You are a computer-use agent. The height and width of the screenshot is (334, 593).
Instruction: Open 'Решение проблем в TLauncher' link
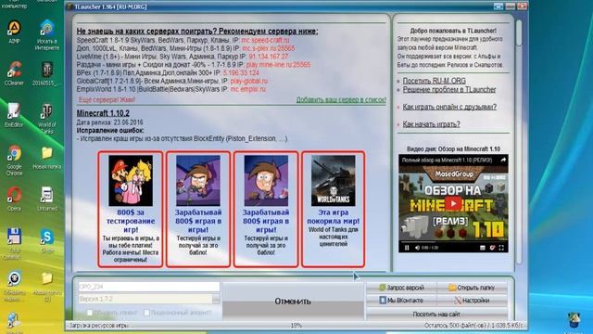(x=448, y=90)
